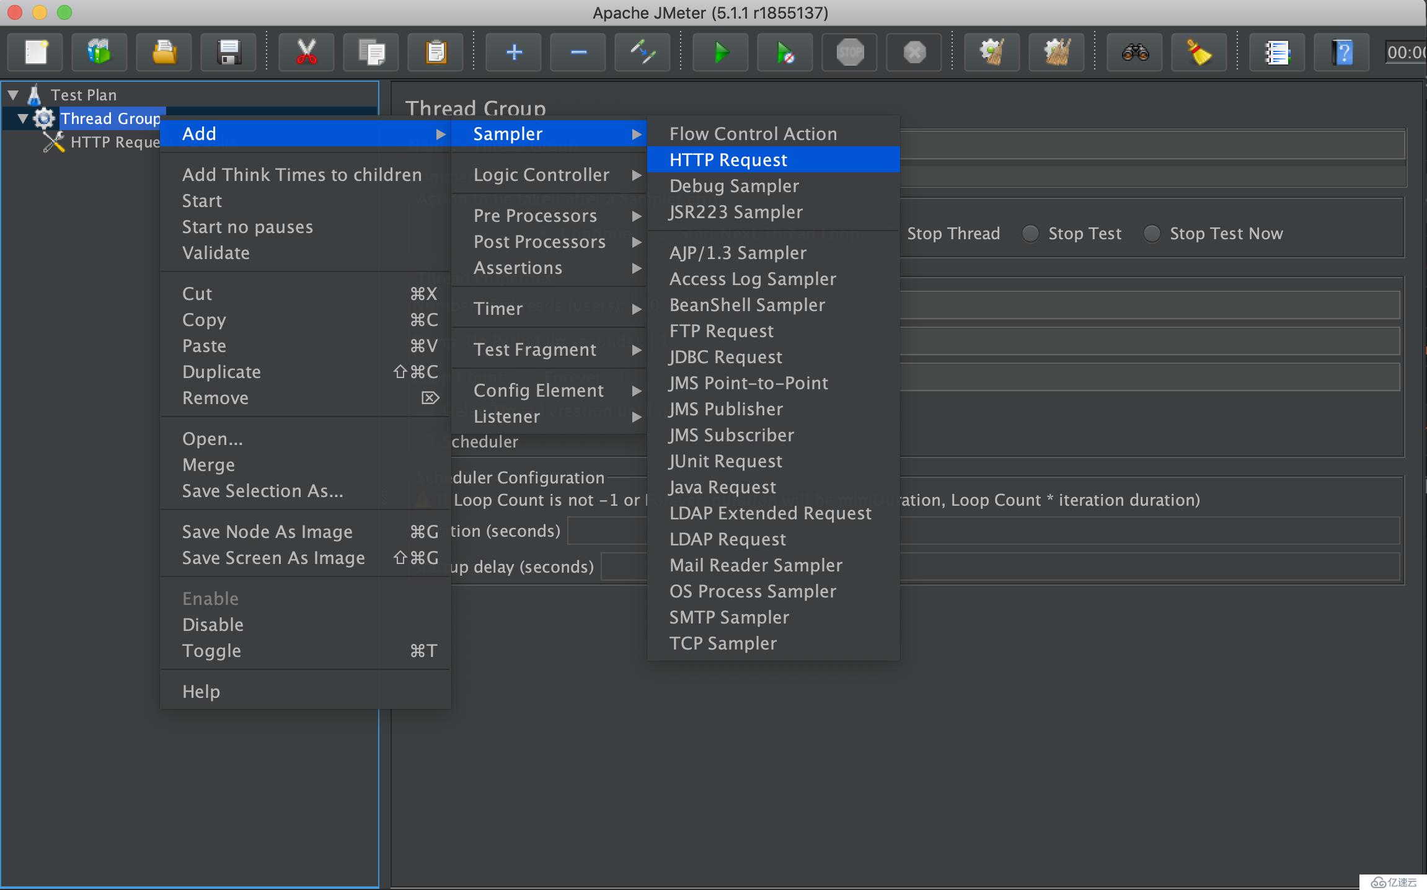Open the Templates icon in toolbar
Screen dimensions: 1427x890
pos(100,52)
